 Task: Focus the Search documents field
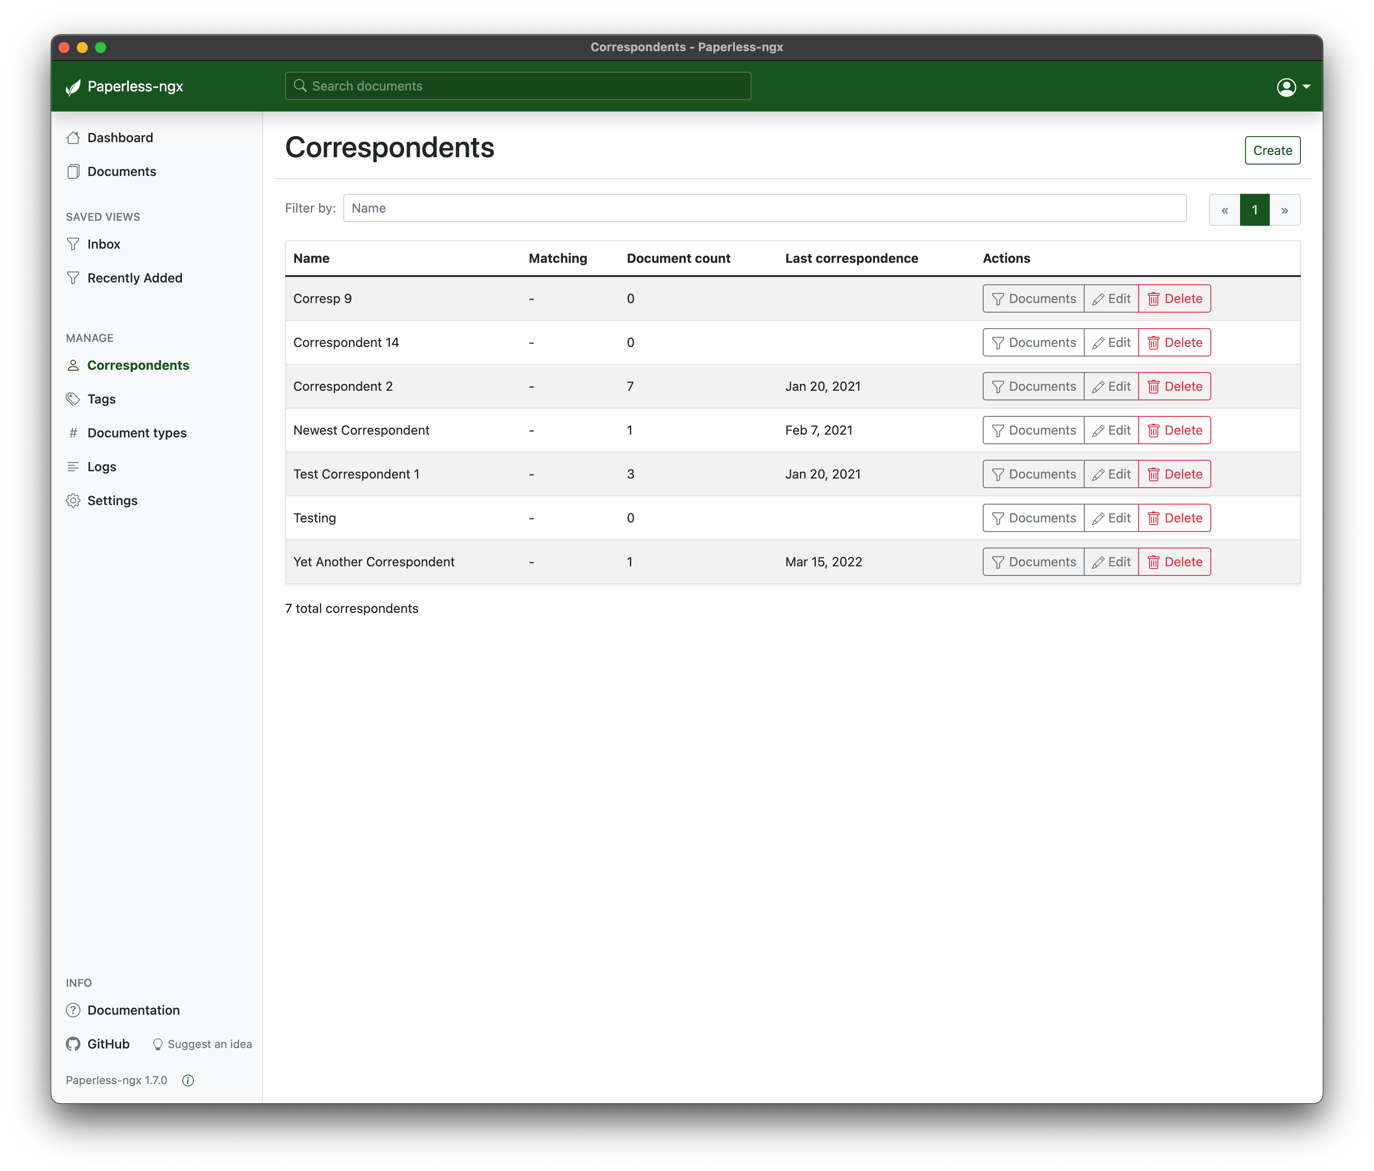coord(518,86)
